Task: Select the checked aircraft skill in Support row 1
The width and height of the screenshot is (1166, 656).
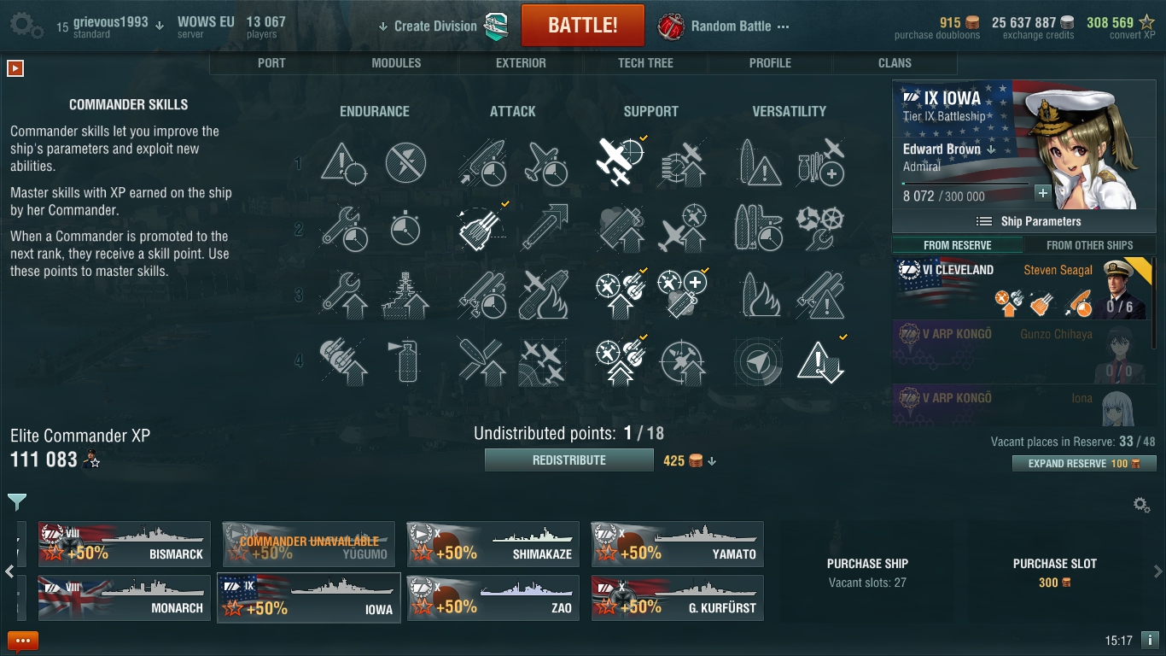Action: click(620, 161)
